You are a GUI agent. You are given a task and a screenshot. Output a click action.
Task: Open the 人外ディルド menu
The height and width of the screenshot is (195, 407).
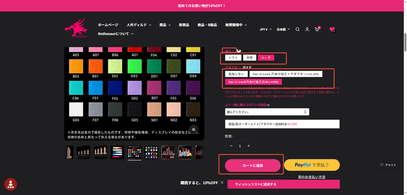pyautogui.click(x=139, y=25)
